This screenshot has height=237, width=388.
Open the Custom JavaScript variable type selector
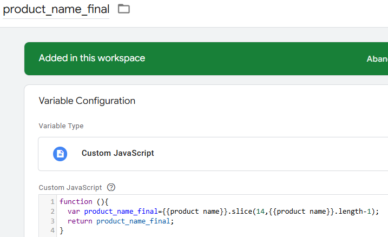[213, 154]
